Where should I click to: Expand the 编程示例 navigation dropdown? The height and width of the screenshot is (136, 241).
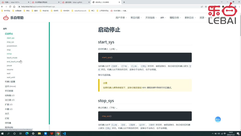[x=175, y=17]
